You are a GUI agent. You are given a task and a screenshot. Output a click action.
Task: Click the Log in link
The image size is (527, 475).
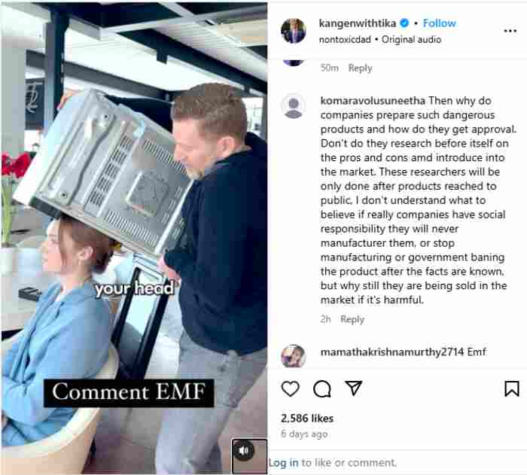(283, 462)
